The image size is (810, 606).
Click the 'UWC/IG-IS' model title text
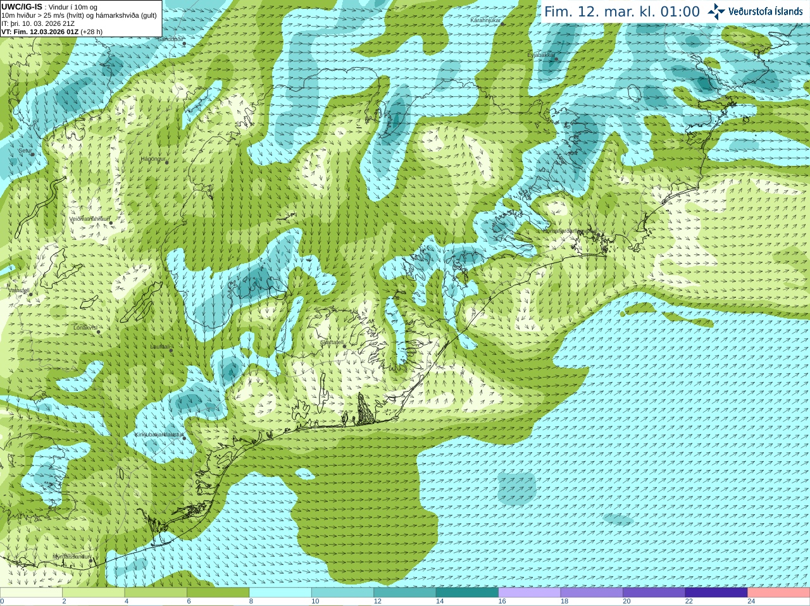click(x=22, y=6)
